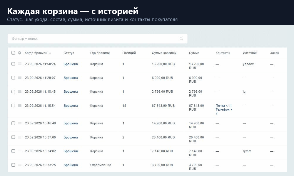
Task: Check the row dated 23.09.2026 10:46:49
Action: pos(13,123)
